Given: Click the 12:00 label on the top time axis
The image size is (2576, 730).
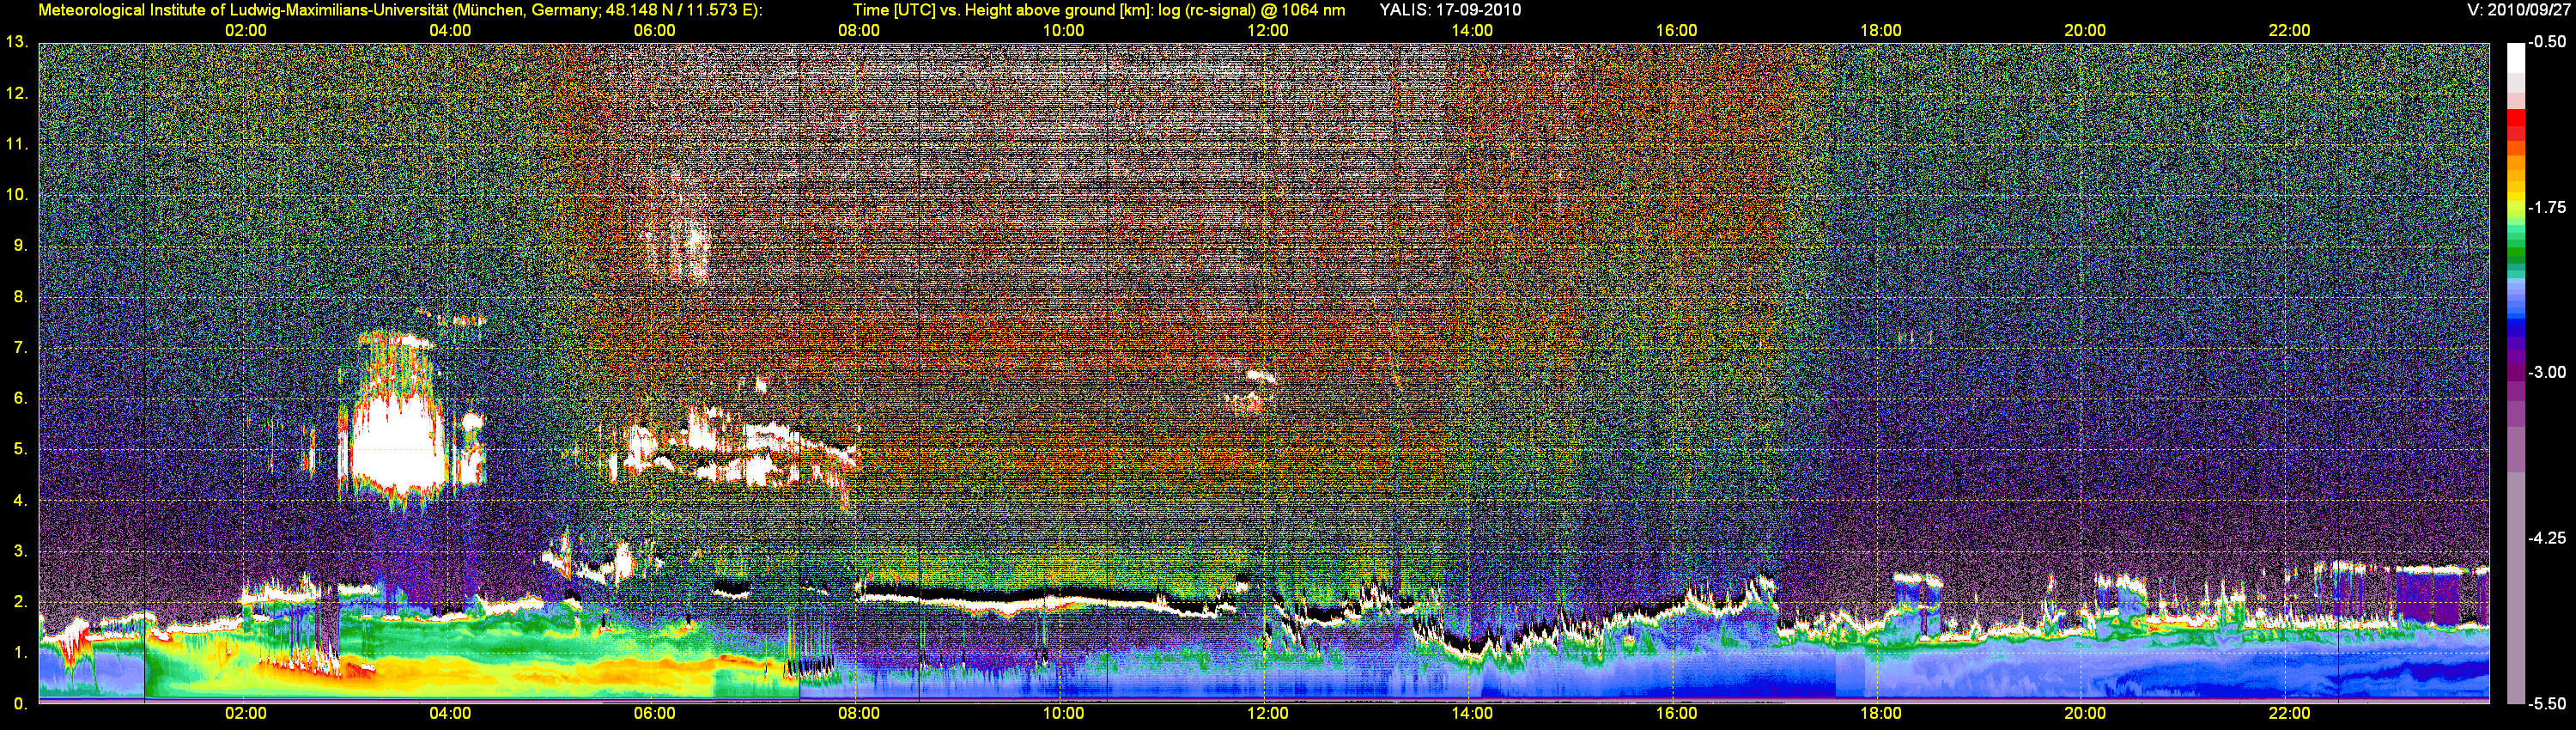Looking at the screenshot, I should click(x=1268, y=31).
